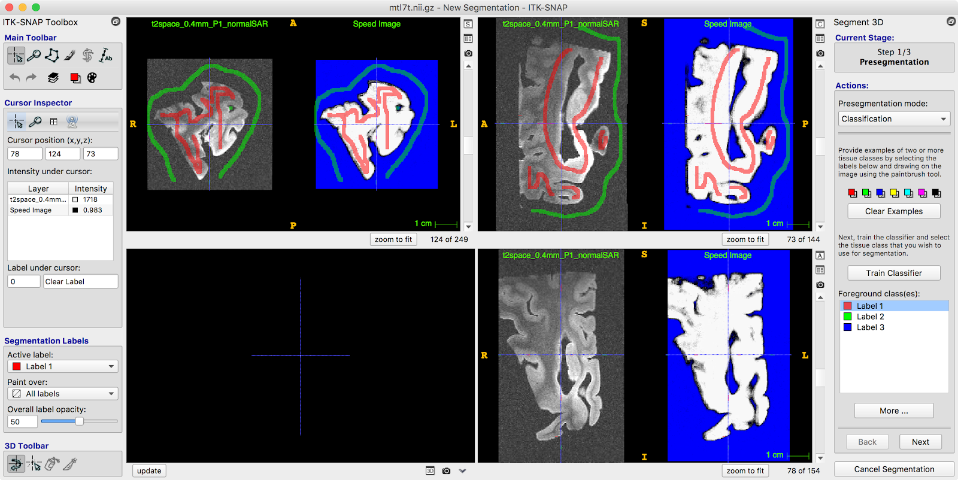Viewport: 958px width, 480px height.
Task: Open the color palette icon
Action: [92, 78]
